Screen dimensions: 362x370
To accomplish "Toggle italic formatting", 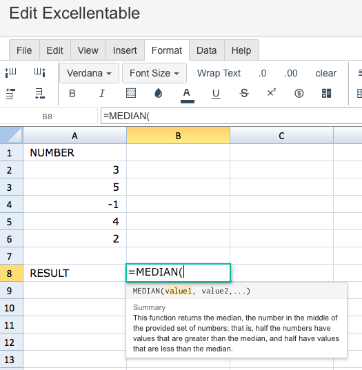I will (102, 94).
